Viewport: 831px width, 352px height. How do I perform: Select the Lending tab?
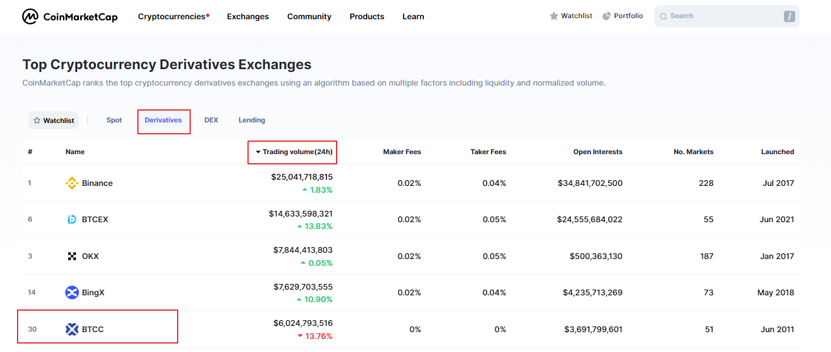click(x=251, y=120)
